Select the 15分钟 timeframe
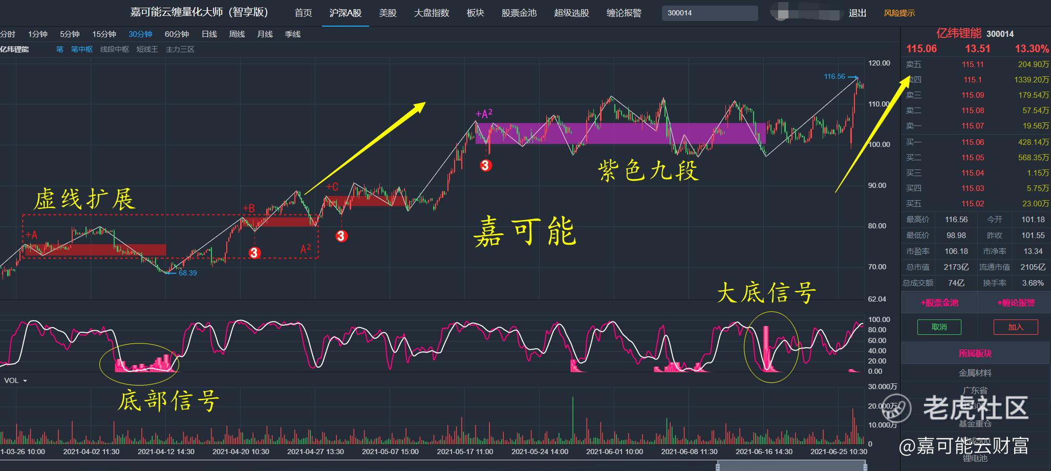The width and height of the screenshot is (1051, 471). click(x=104, y=34)
